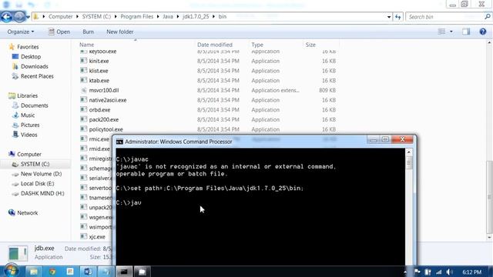
Task: Select Favorites in navigation pane
Action: [28, 47]
